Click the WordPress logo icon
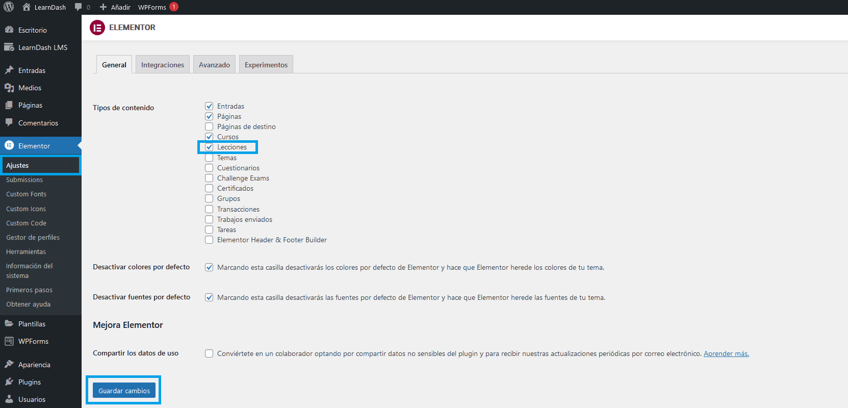This screenshot has height=408, width=848. pos(9,7)
